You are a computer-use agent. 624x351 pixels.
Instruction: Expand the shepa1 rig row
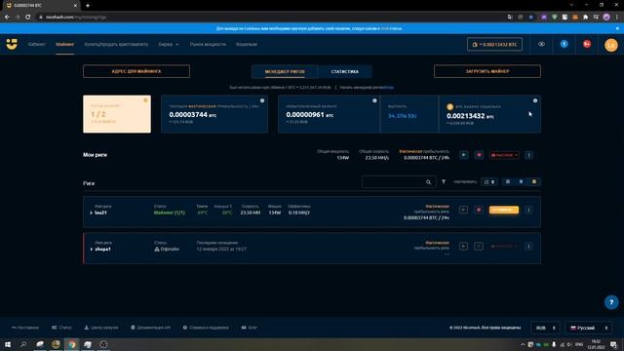point(91,250)
